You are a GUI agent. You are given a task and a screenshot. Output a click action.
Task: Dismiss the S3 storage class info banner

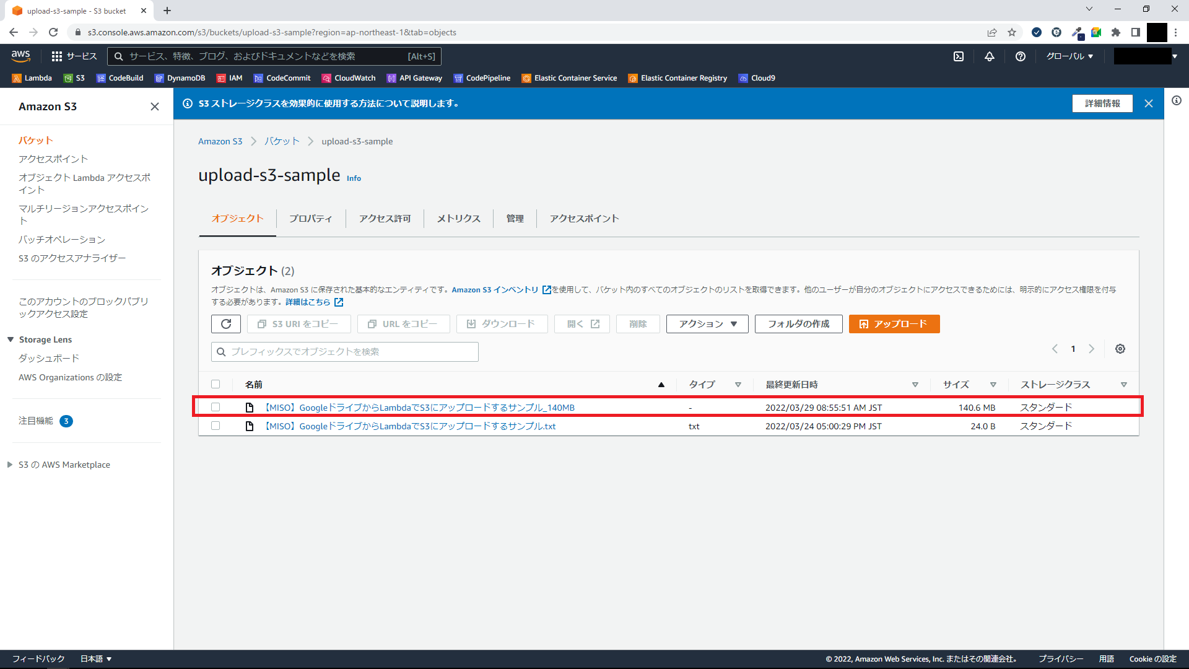point(1149,103)
